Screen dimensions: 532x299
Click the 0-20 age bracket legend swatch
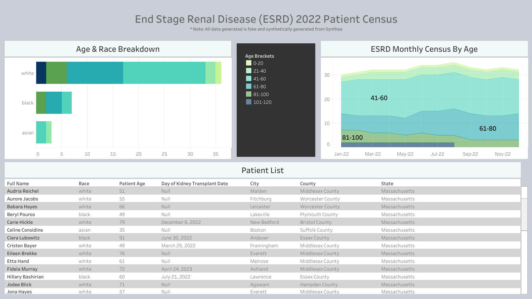point(249,63)
